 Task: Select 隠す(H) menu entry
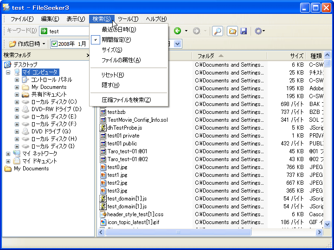click(x=129, y=85)
